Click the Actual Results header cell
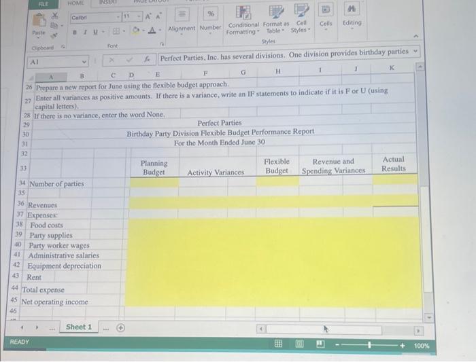This screenshot has height=362, width=476. click(x=394, y=164)
